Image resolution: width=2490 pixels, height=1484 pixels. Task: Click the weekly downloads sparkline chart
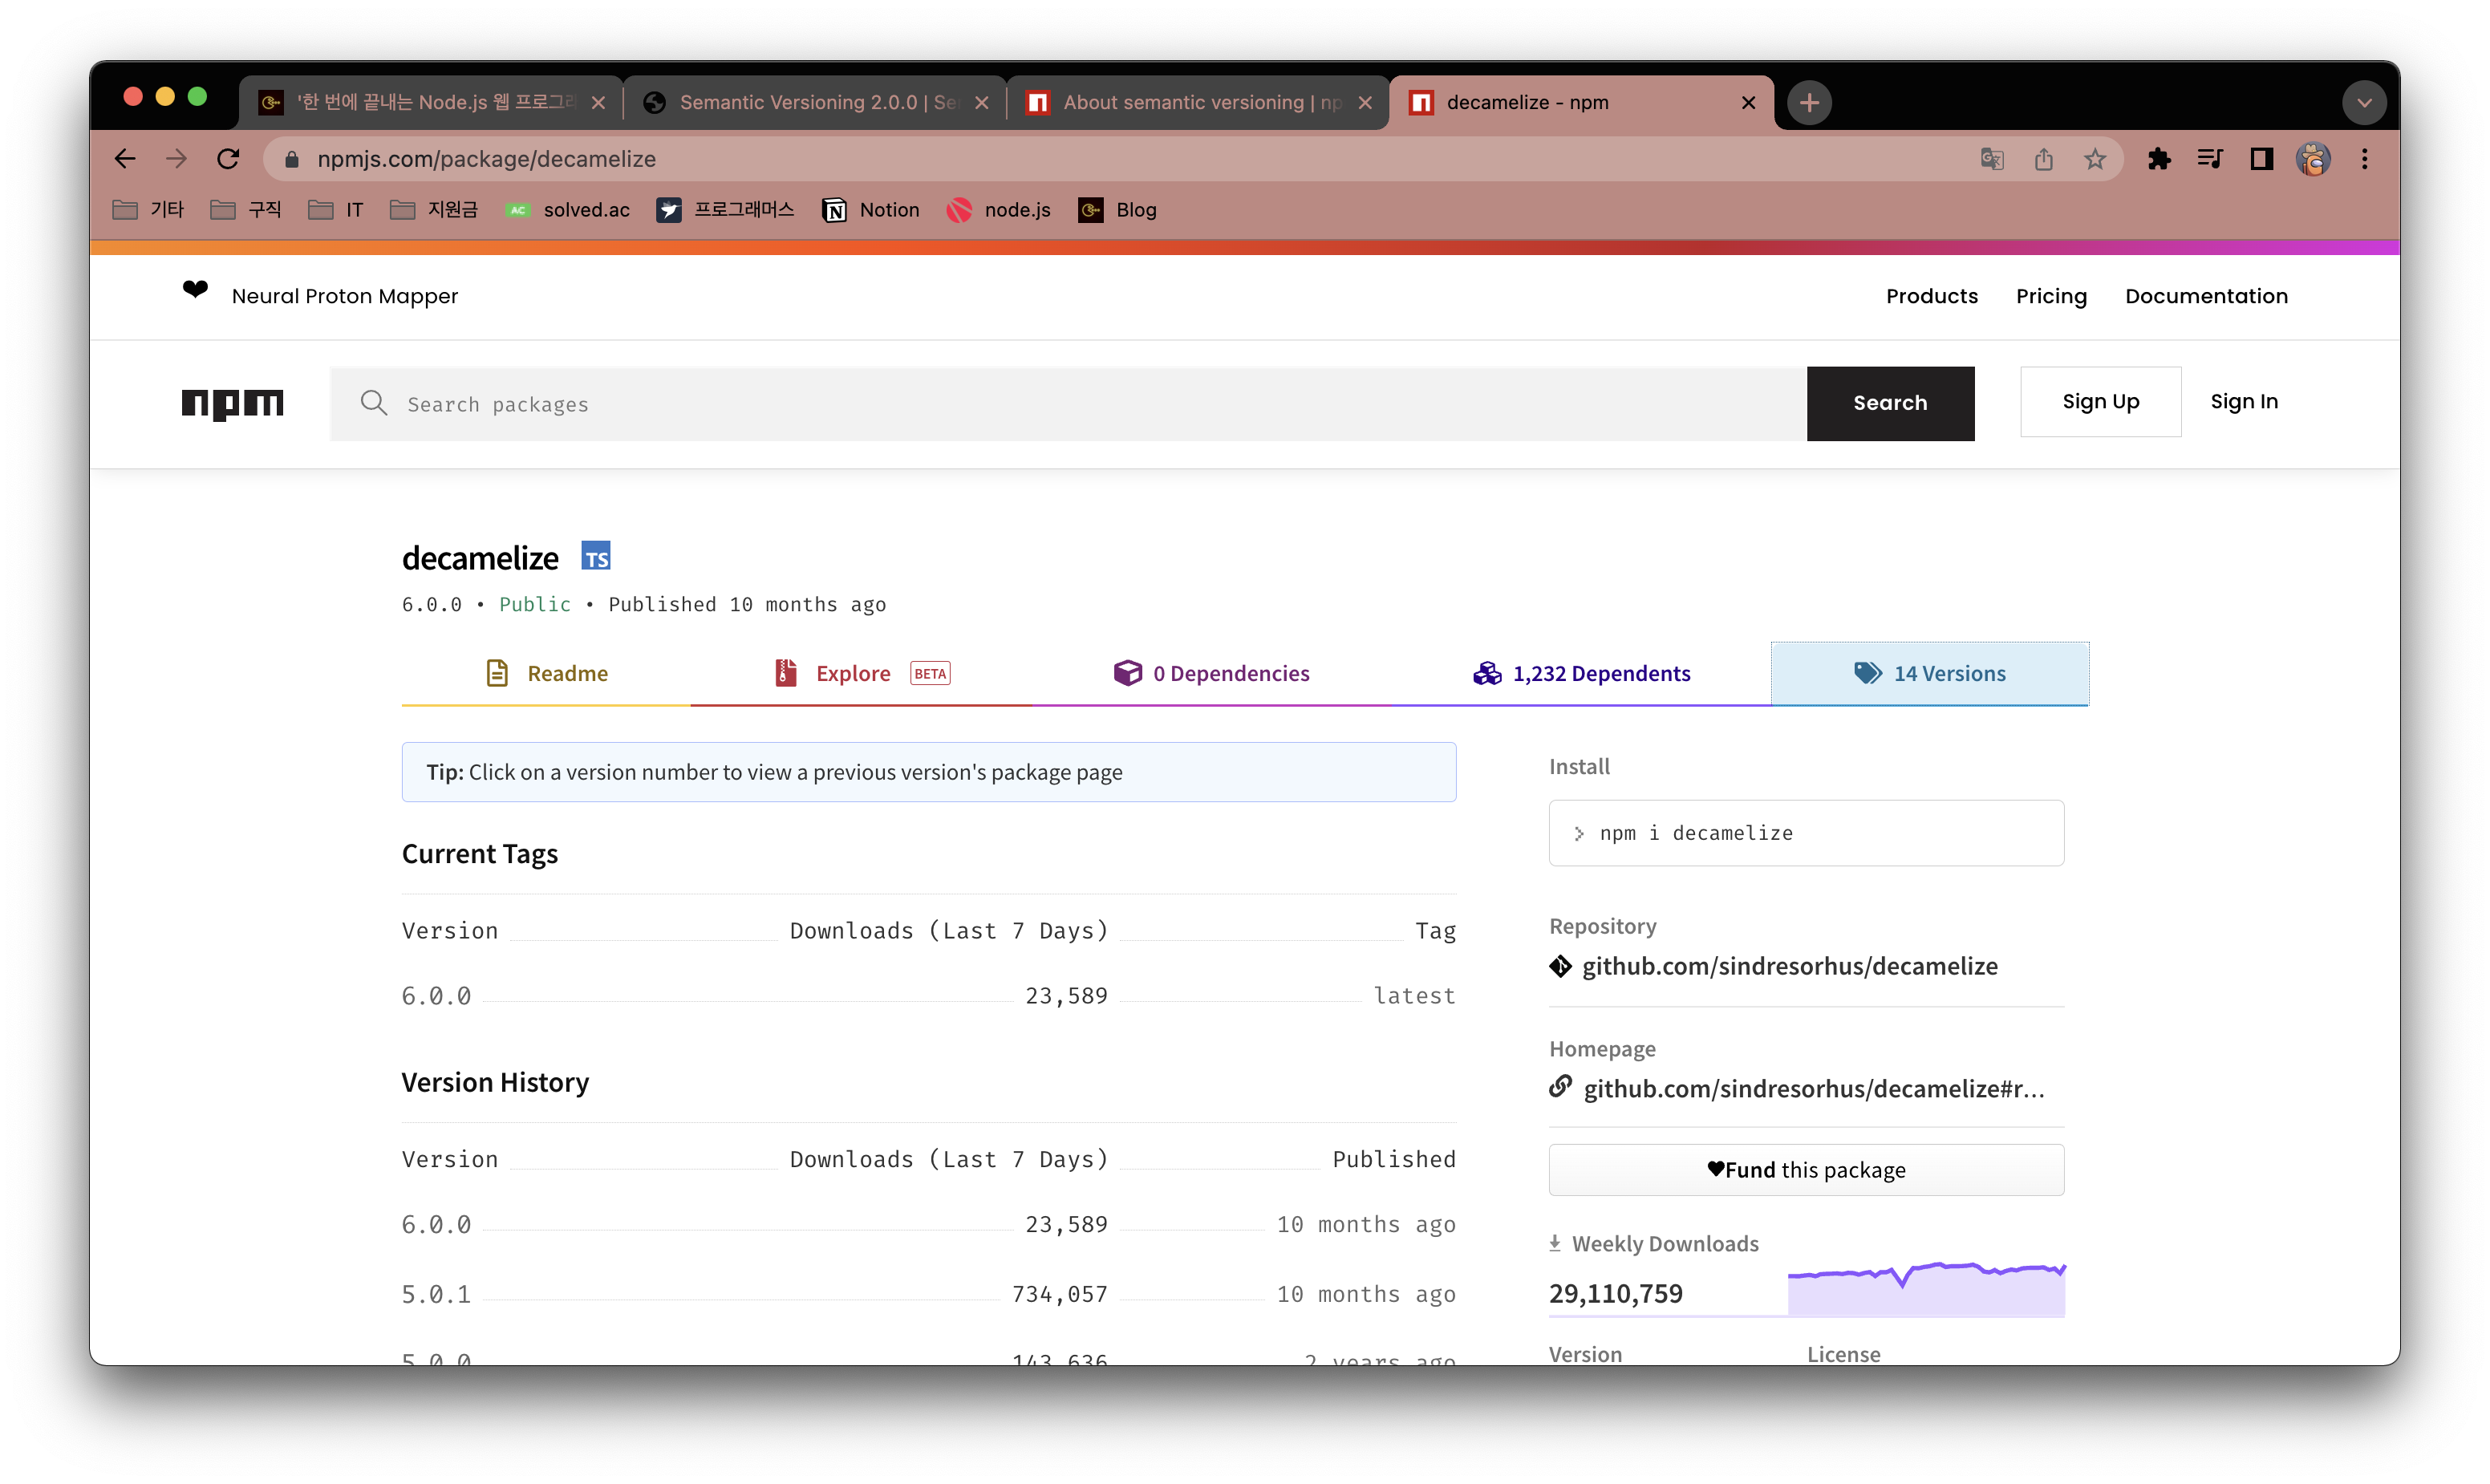coord(1925,1289)
